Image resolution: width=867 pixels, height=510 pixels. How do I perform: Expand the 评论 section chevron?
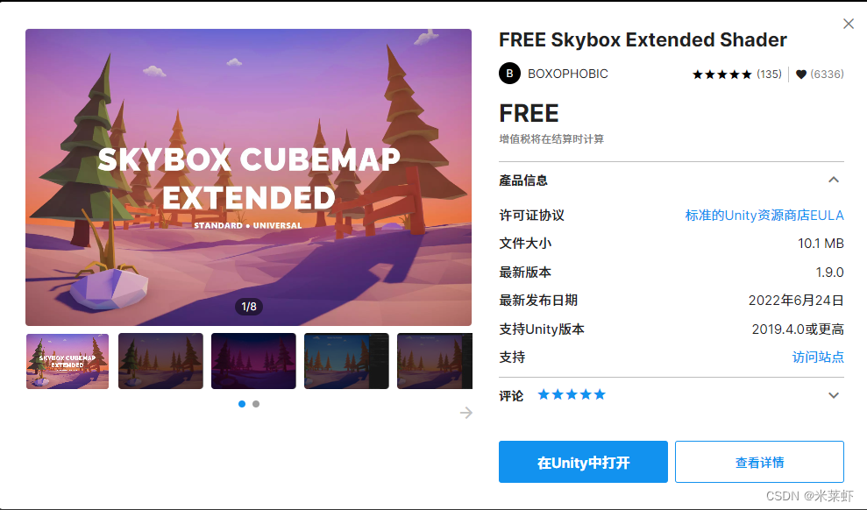pos(834,395)
